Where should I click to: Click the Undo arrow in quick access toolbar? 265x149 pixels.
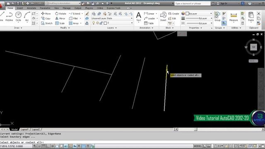coord(32,3)
